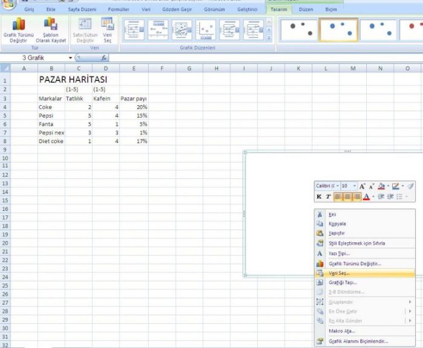Choose the highlighted blue dots chart style

338,30
